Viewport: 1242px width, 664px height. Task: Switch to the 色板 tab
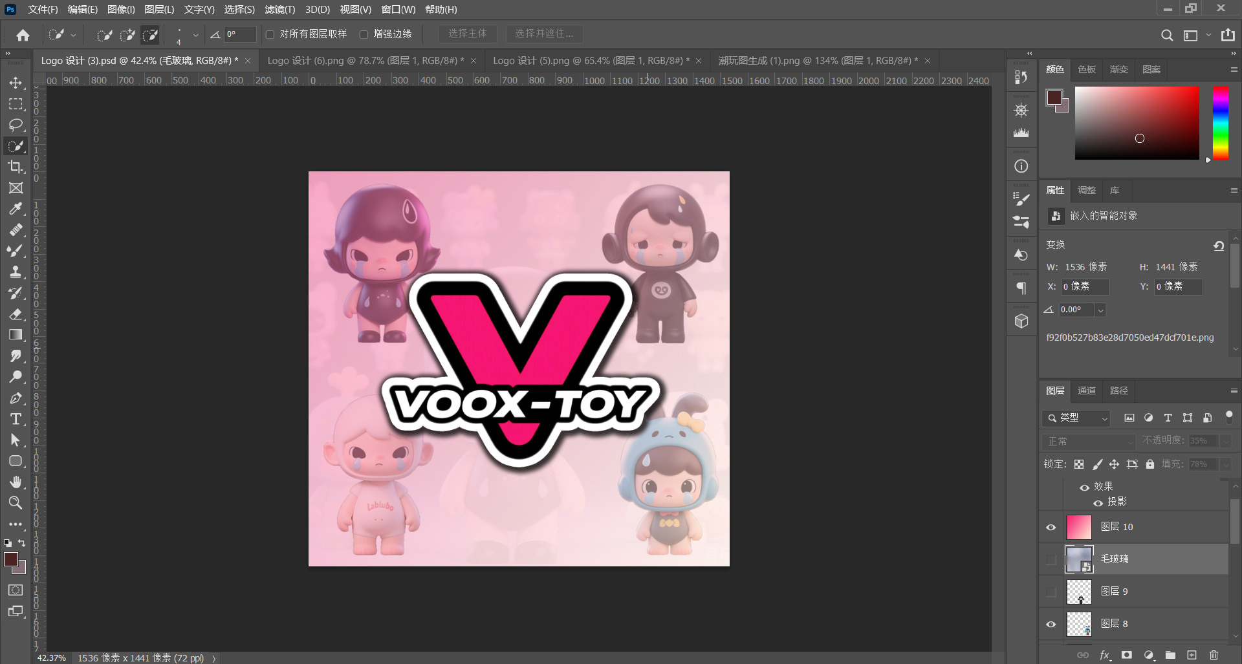1087,69
